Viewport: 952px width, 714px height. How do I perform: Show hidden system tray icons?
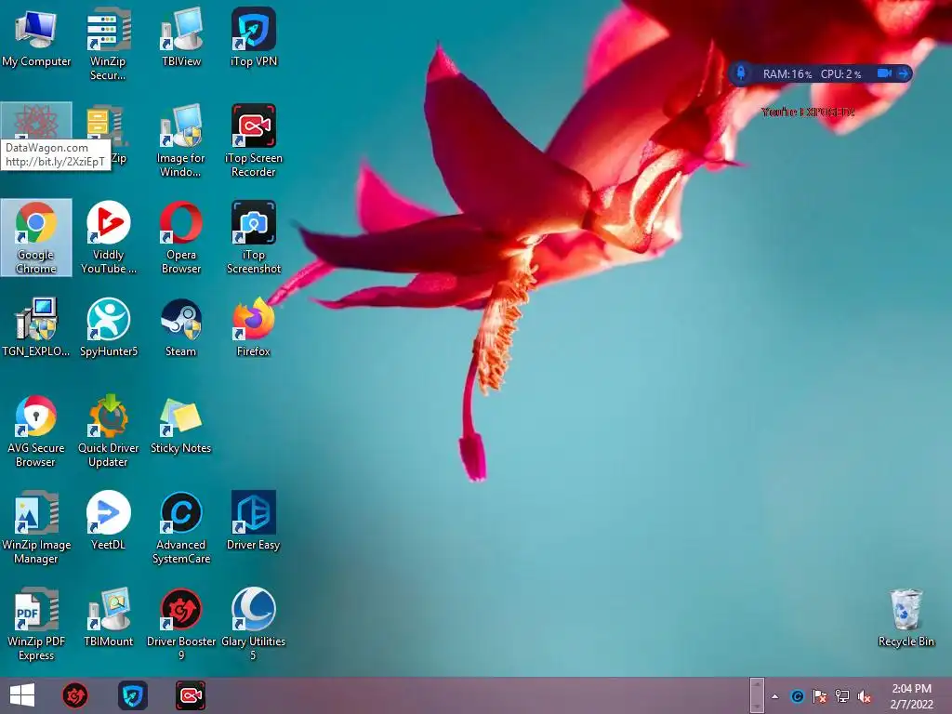pyautogui.click(x=775, y=696)
